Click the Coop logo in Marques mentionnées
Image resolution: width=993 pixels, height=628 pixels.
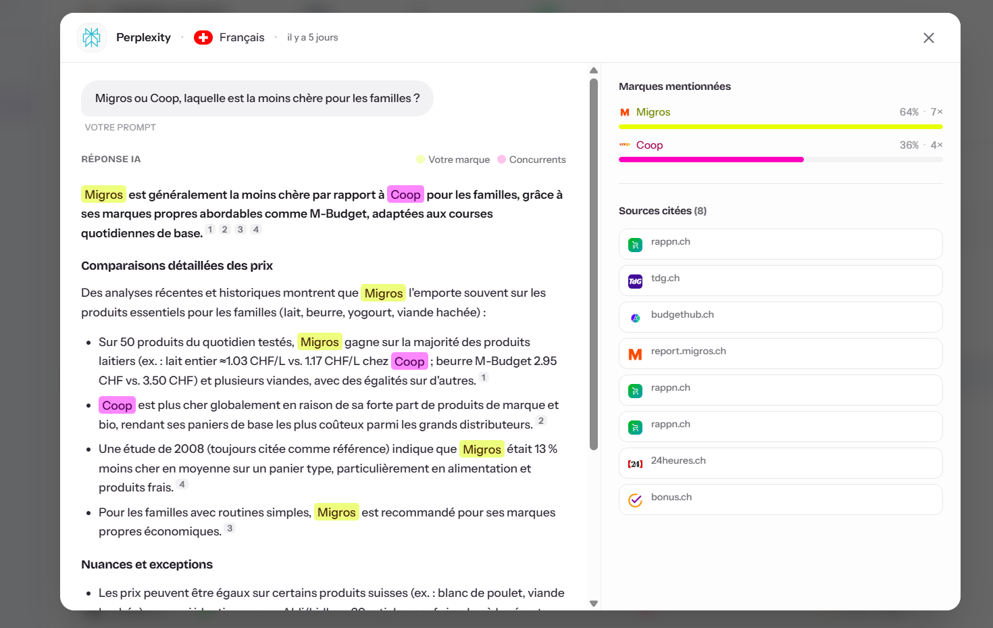pyautogui.click(x=625, y=145)
